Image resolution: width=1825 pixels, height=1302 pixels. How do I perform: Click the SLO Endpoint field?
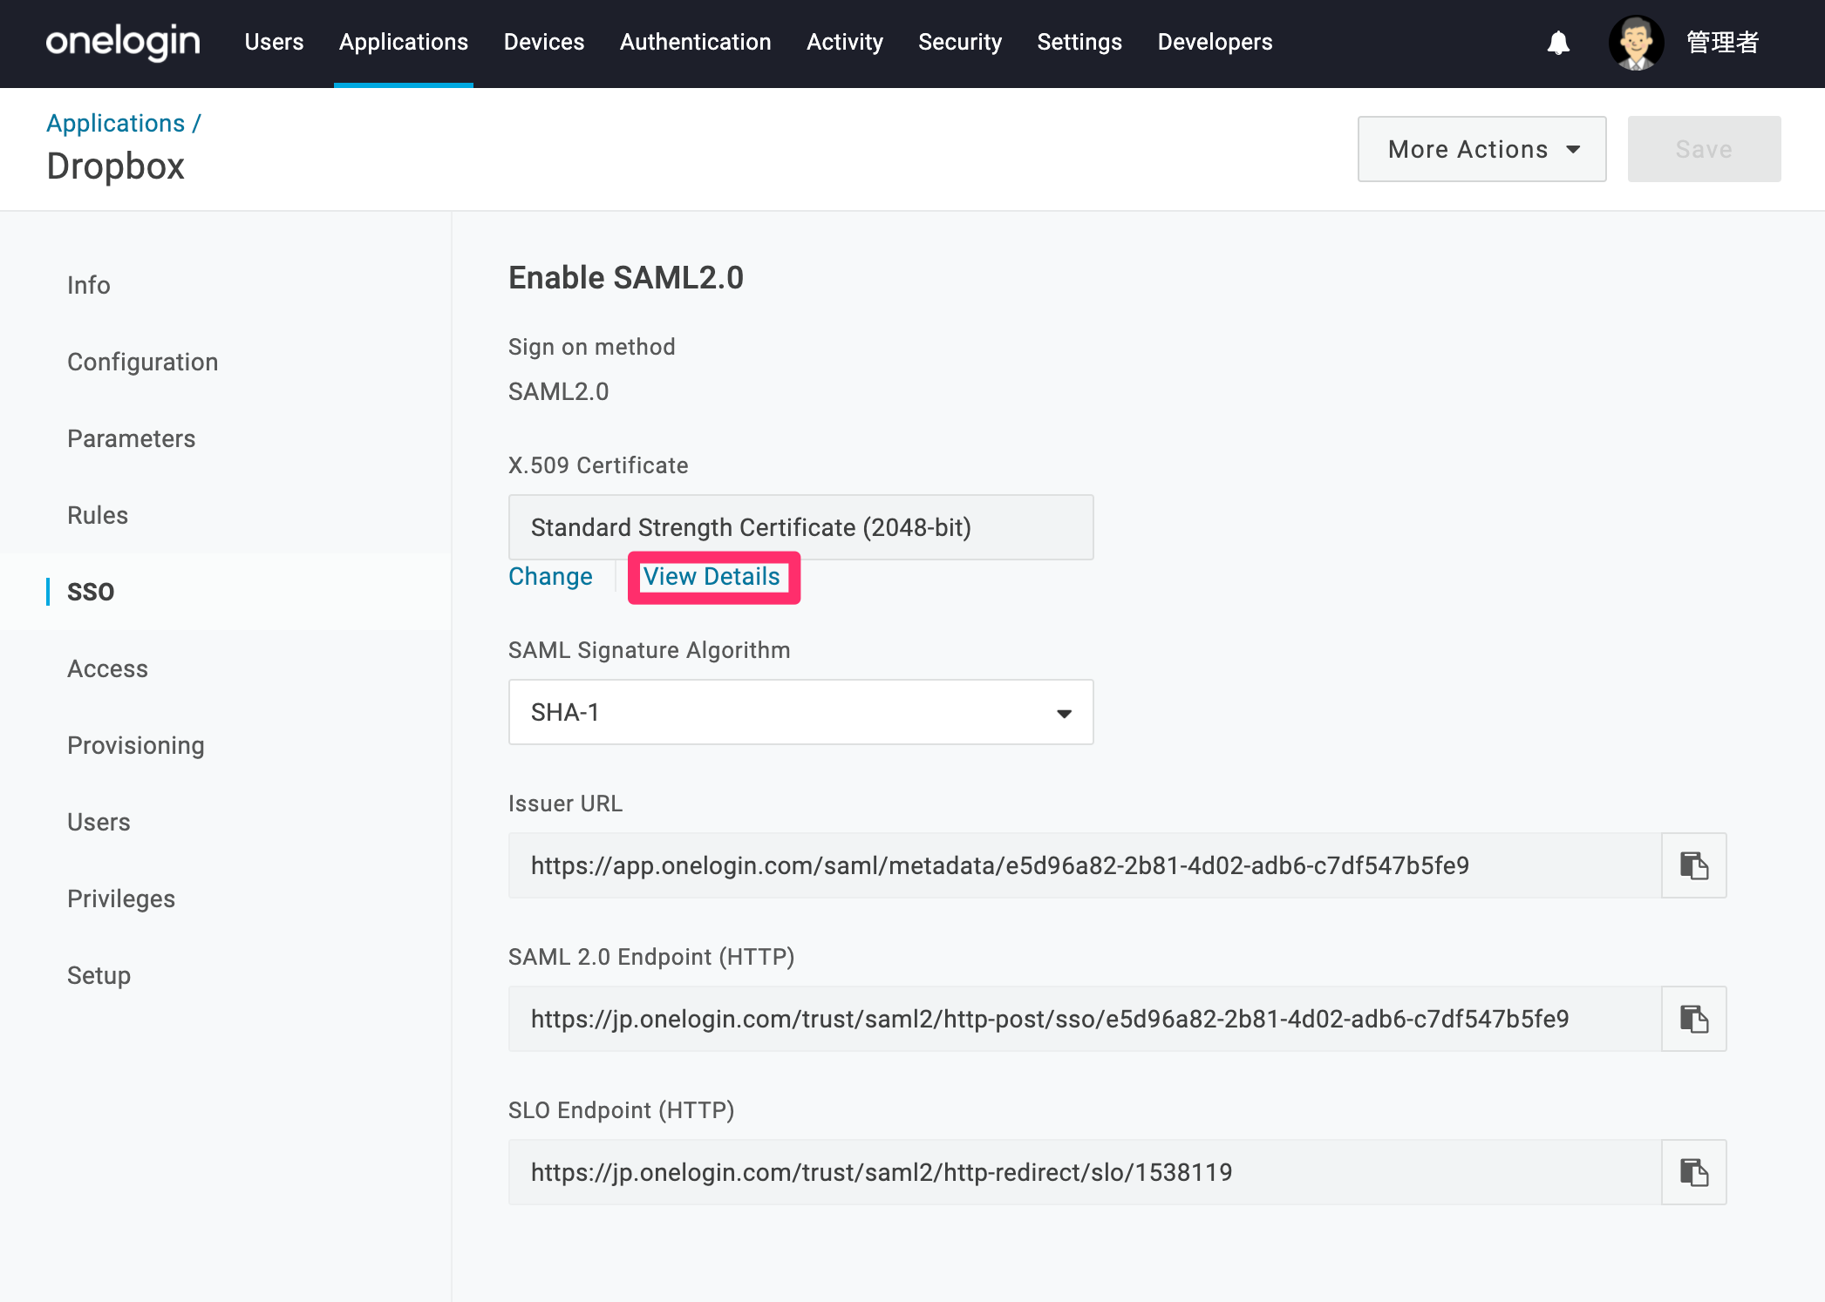1085,1172
